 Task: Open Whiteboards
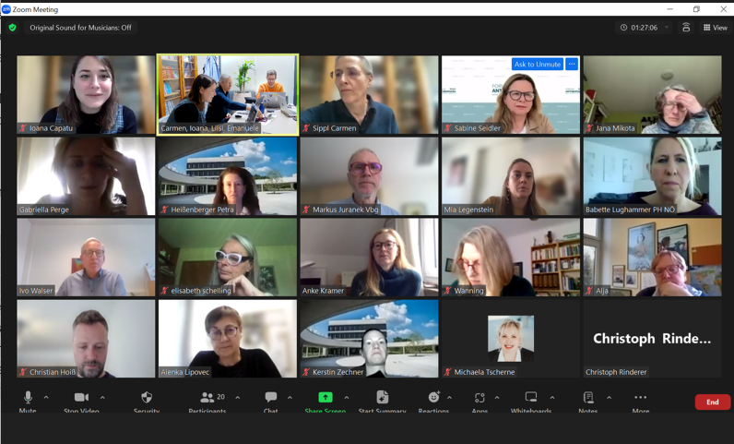531,399
